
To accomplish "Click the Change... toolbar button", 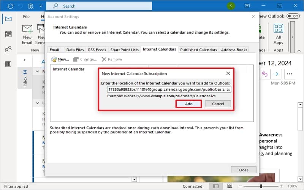I will 85,59.
